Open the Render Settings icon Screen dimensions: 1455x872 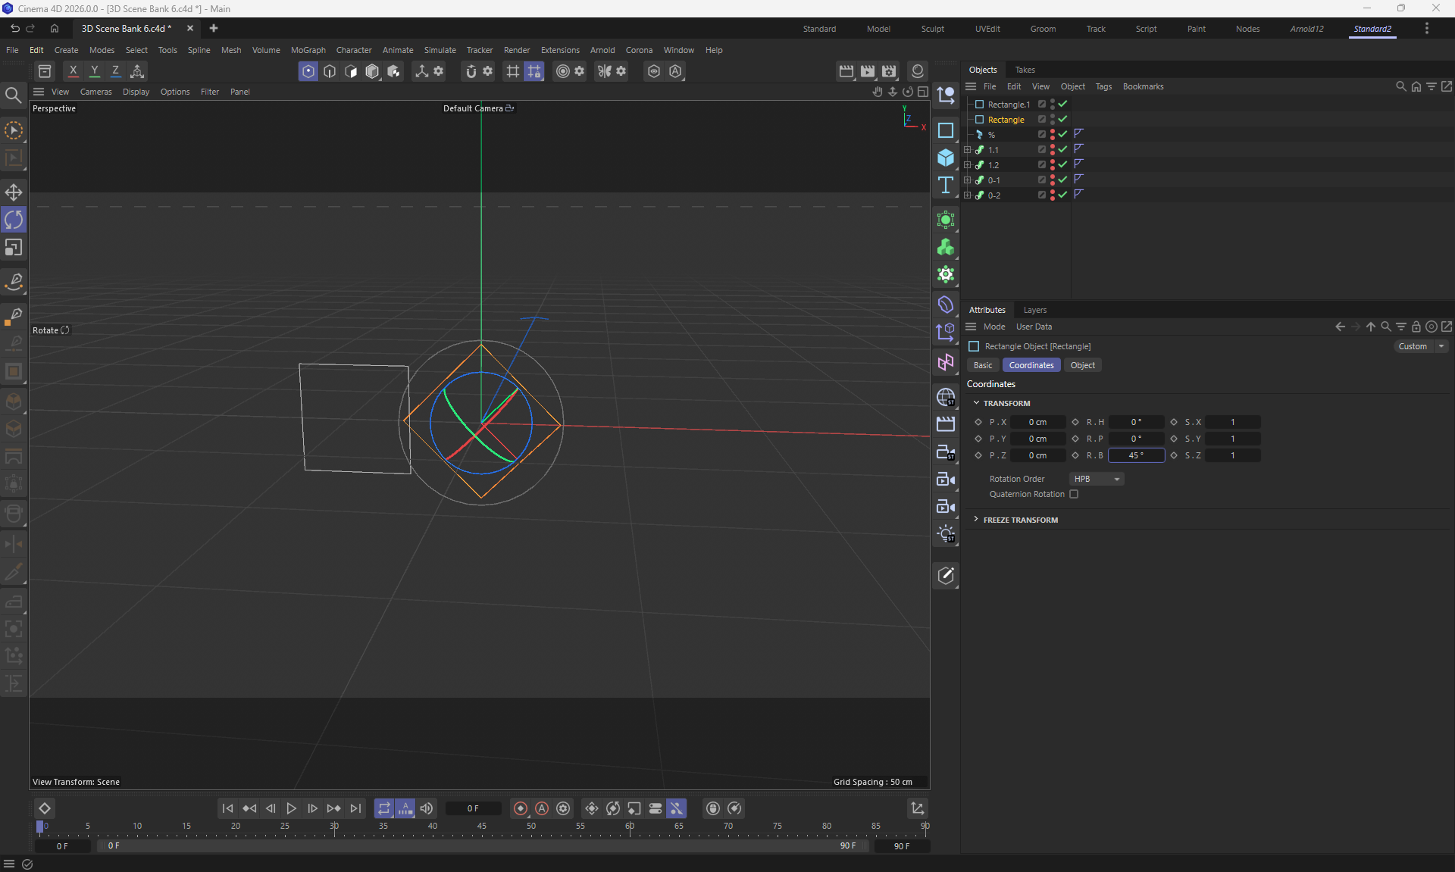(x=888, y=71)
